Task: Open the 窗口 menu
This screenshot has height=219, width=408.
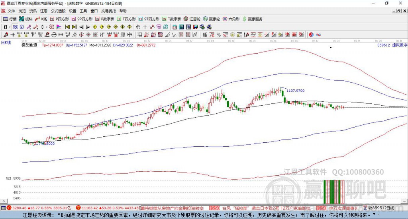Action: (x=94, y=11)
